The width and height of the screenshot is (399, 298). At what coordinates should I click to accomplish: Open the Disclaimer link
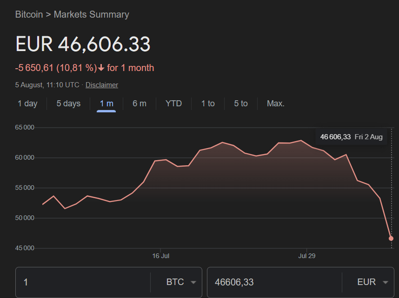(102, 85)
